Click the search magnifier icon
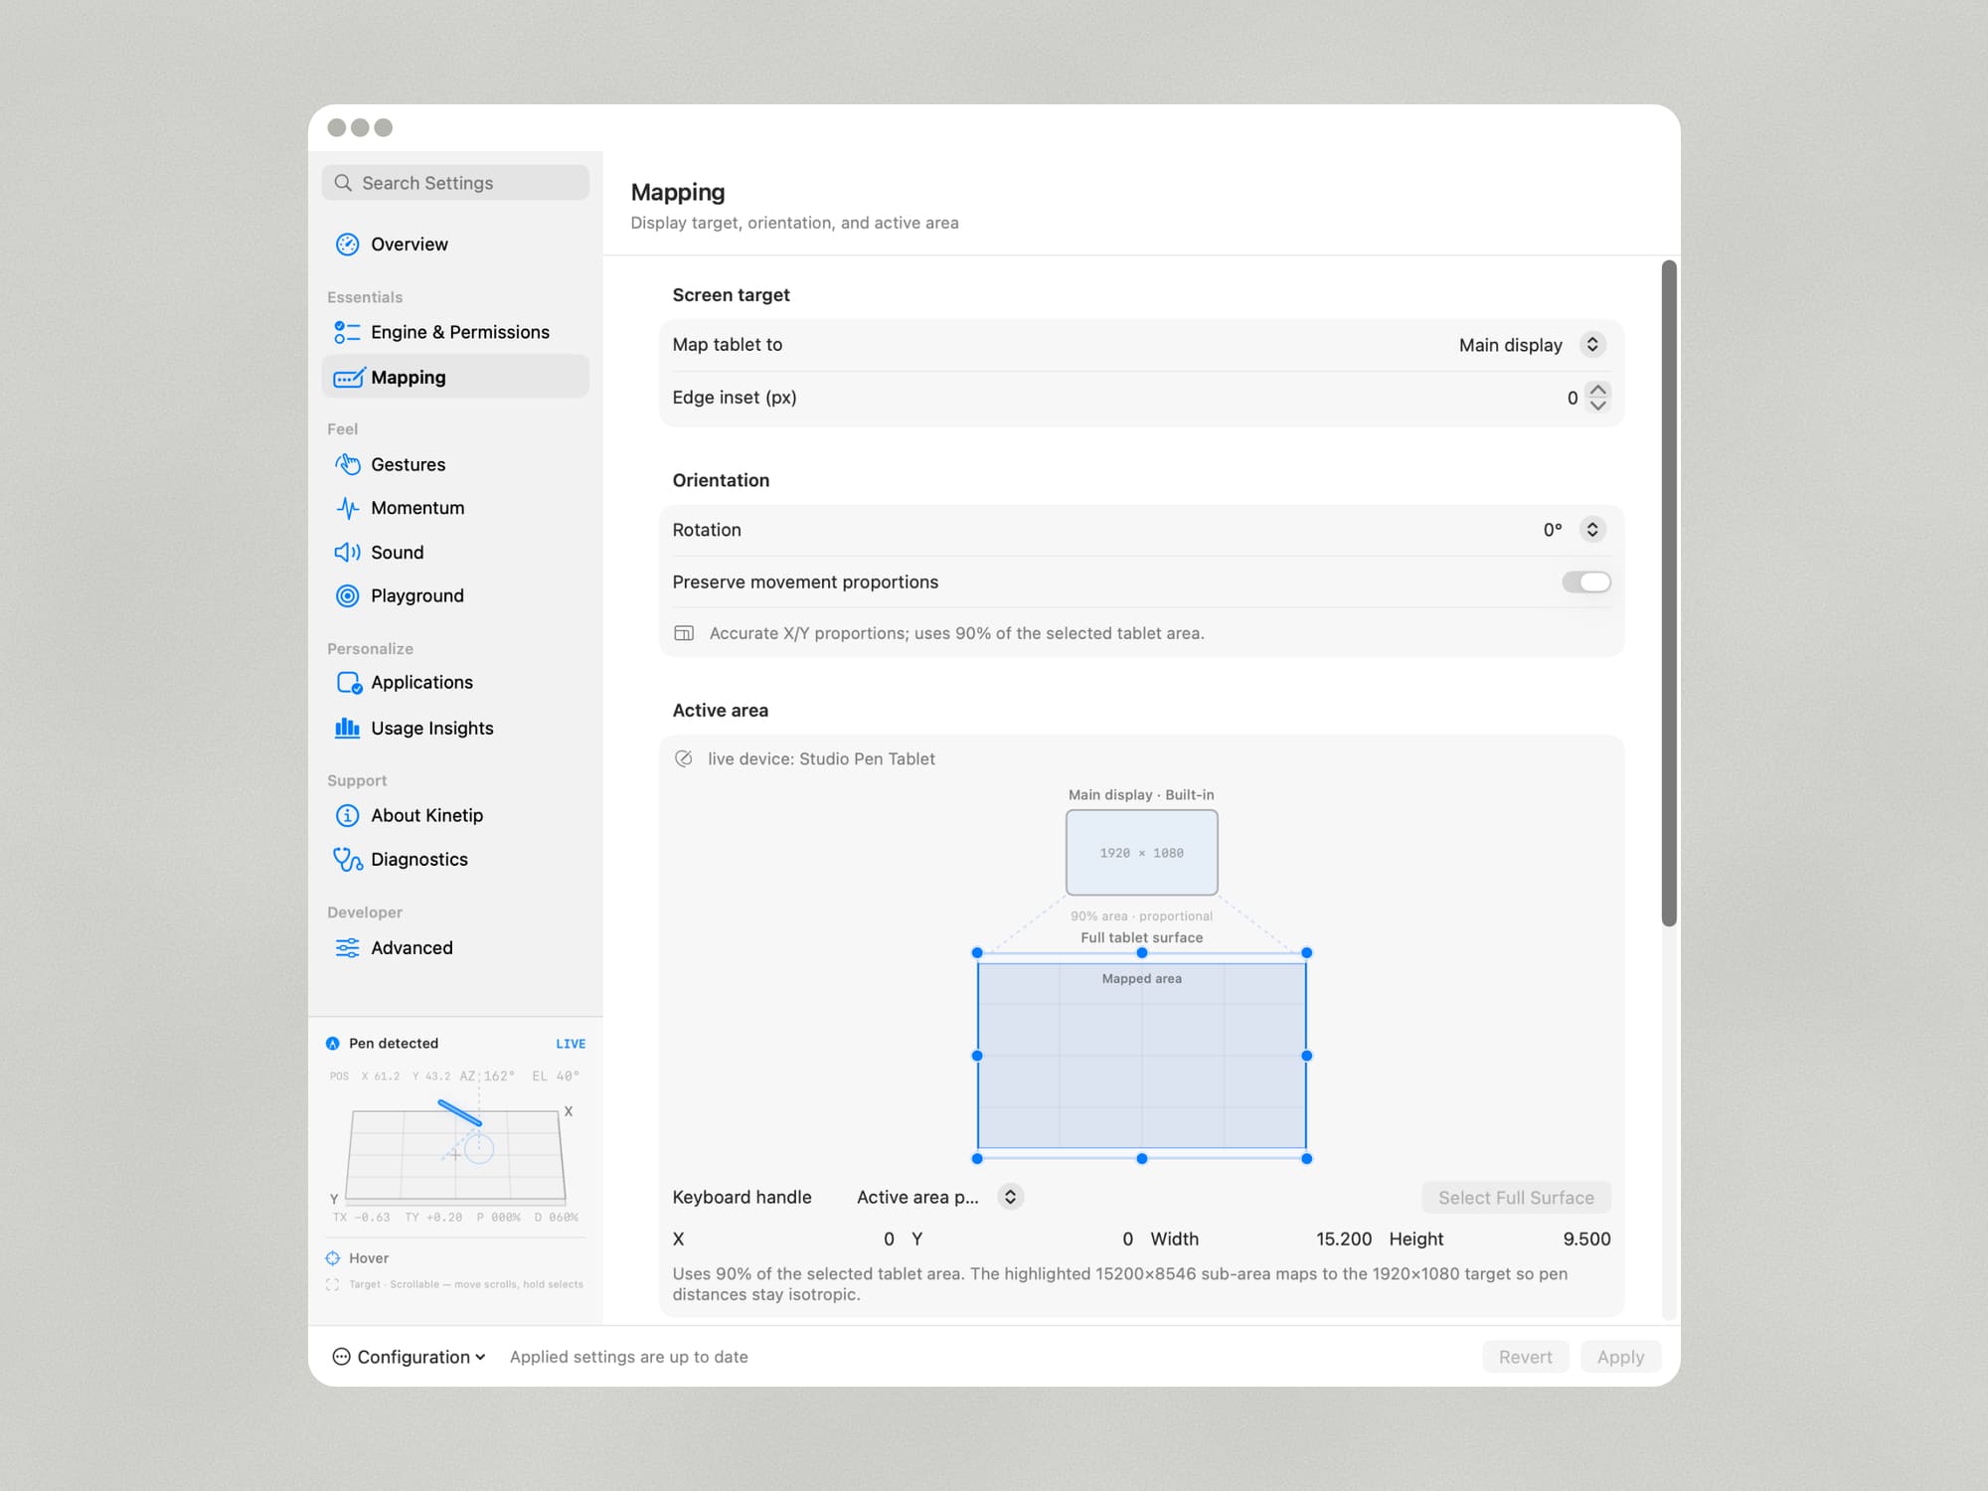 [x=343, y=183]
